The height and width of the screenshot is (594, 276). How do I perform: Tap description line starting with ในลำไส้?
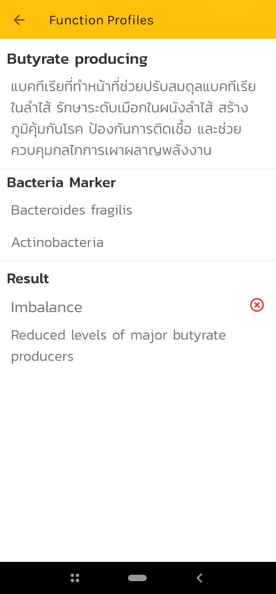pos(129,108)
